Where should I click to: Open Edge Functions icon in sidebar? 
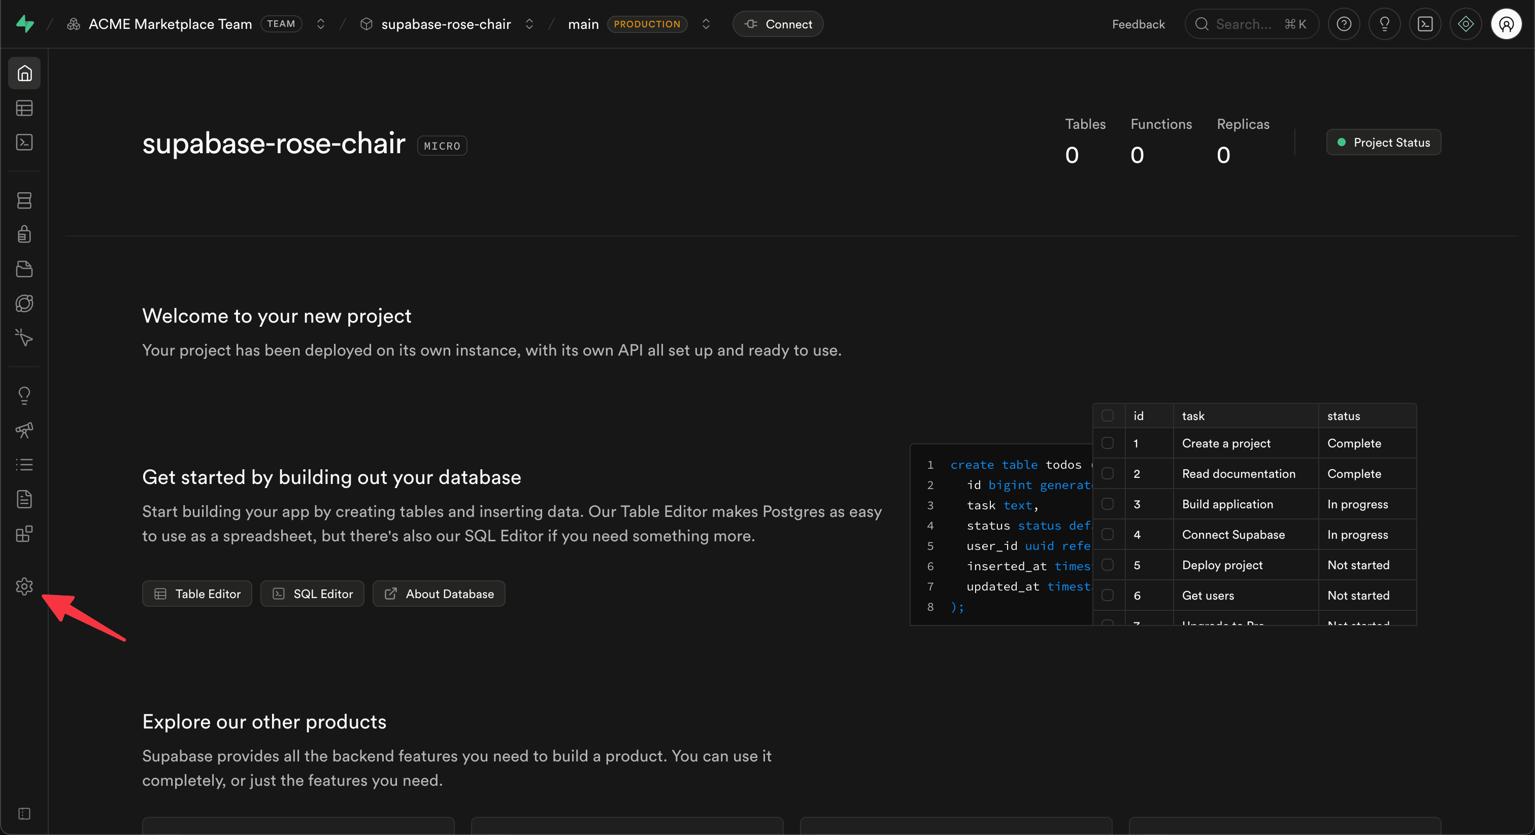click(24, 303)
